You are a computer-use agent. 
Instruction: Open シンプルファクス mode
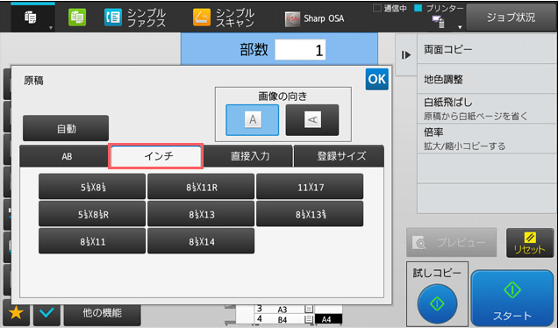click(x=135, y=18)
